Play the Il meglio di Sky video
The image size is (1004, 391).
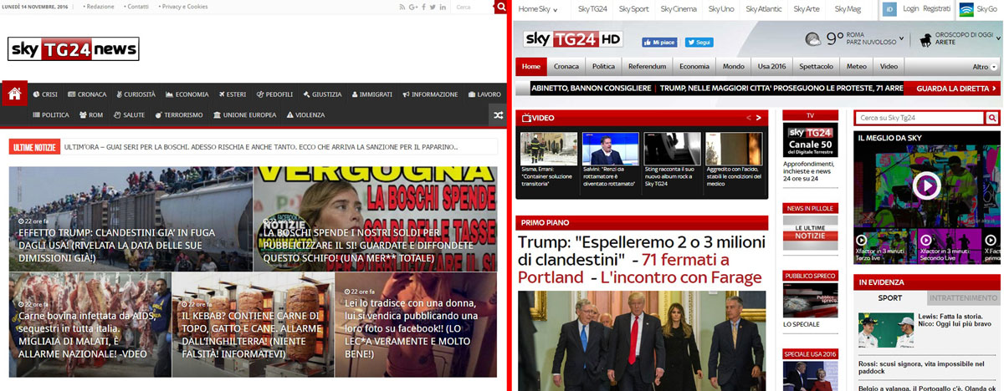tap(926, 185)
